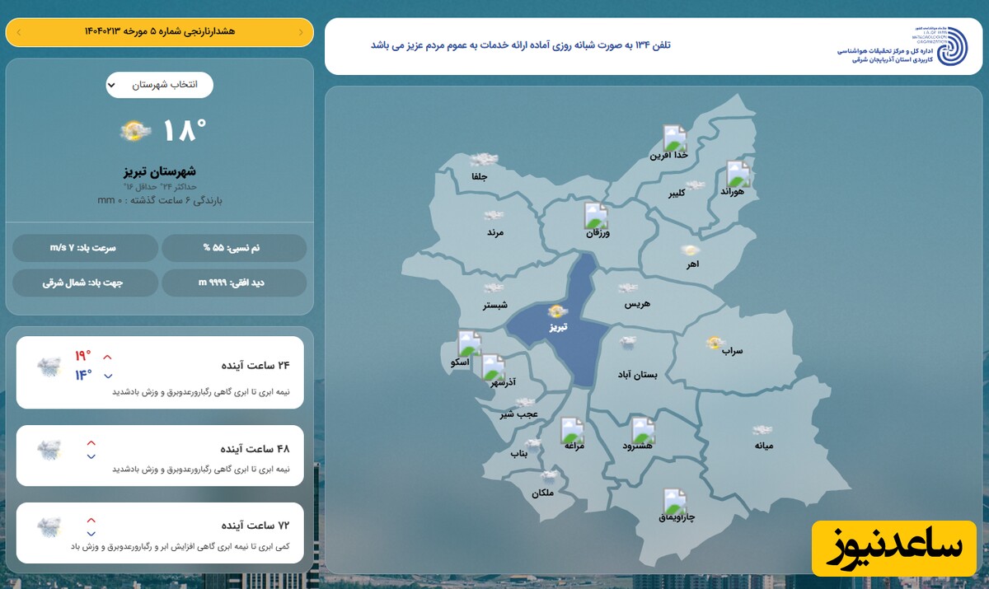Open the orange warning number 5 banner
The image size is (989, 589).
[x=159, y=32]
